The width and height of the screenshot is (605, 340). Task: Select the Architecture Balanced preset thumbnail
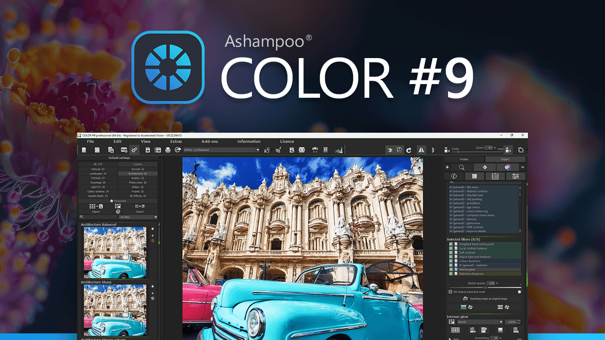(x=115, y=253)
